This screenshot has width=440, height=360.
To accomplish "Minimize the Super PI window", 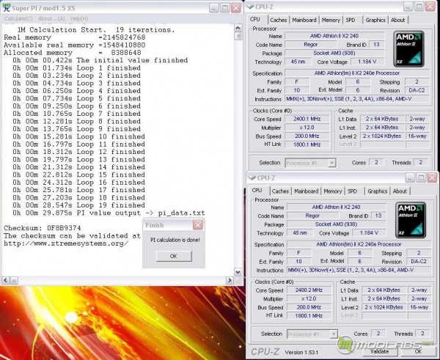I will [214, 8].
